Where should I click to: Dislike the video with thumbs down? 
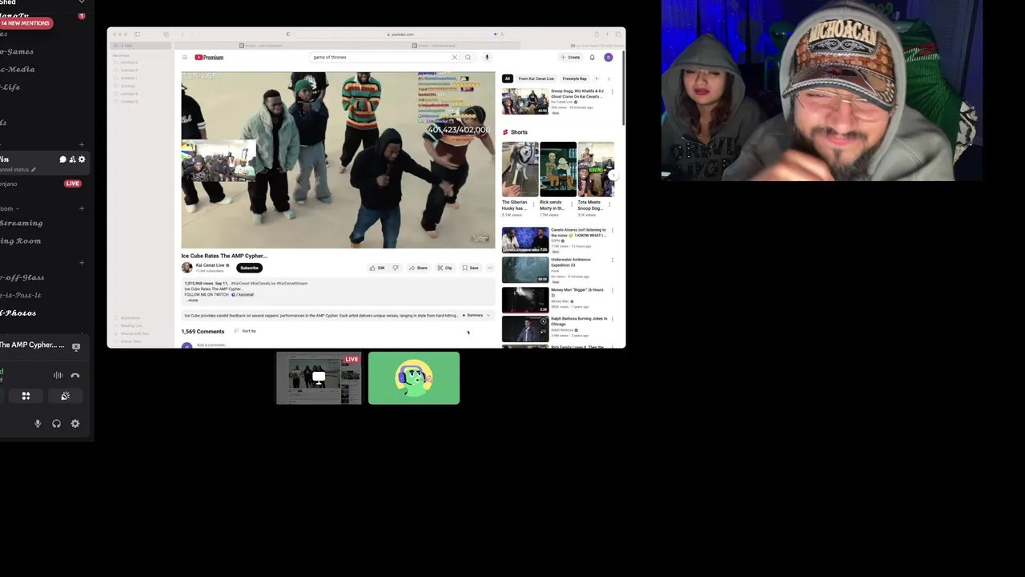tap(395, 268)
